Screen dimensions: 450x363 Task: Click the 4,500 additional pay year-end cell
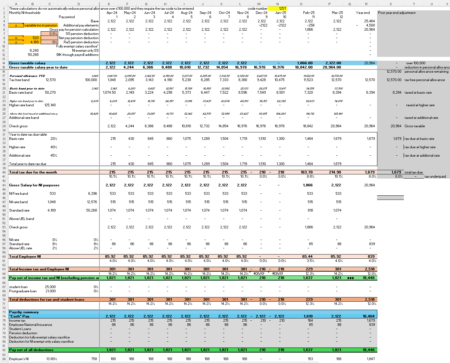(x=370, y=25)
